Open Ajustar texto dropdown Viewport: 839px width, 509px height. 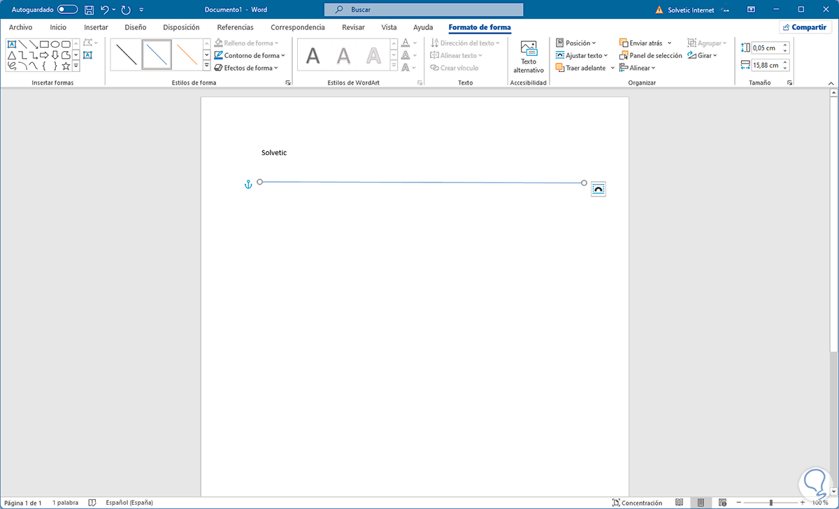coord(582,55)
